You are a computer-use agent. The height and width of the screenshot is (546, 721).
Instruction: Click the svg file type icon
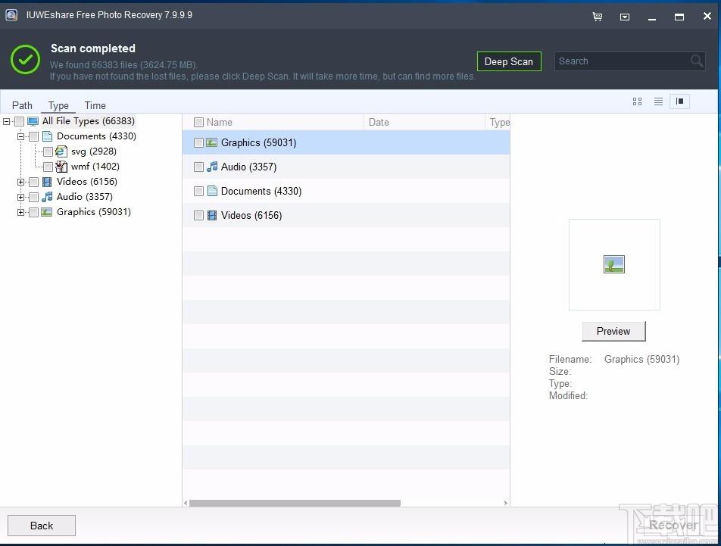click(x=61, y=151)
